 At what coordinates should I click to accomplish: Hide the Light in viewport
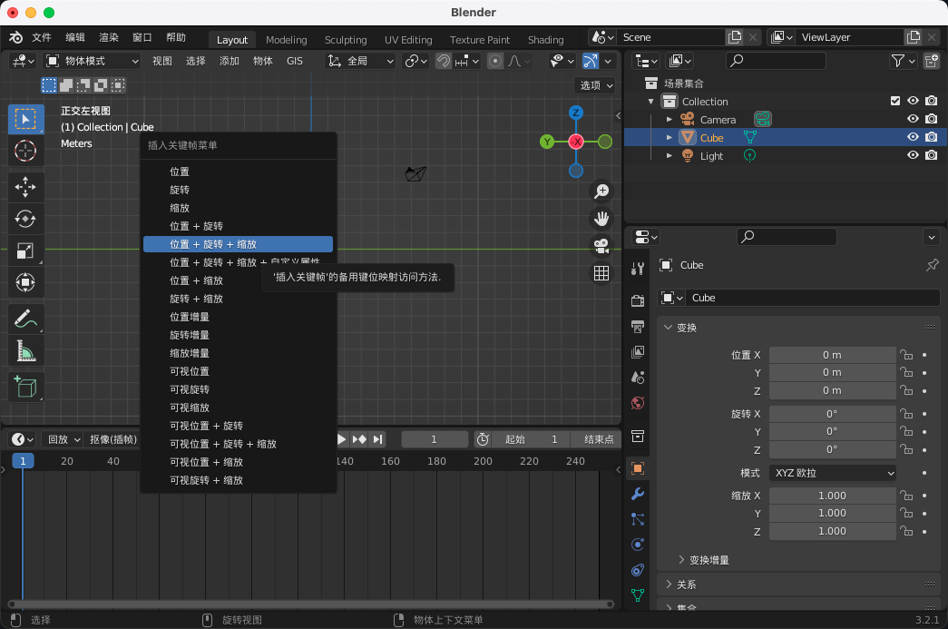[913, 155]
